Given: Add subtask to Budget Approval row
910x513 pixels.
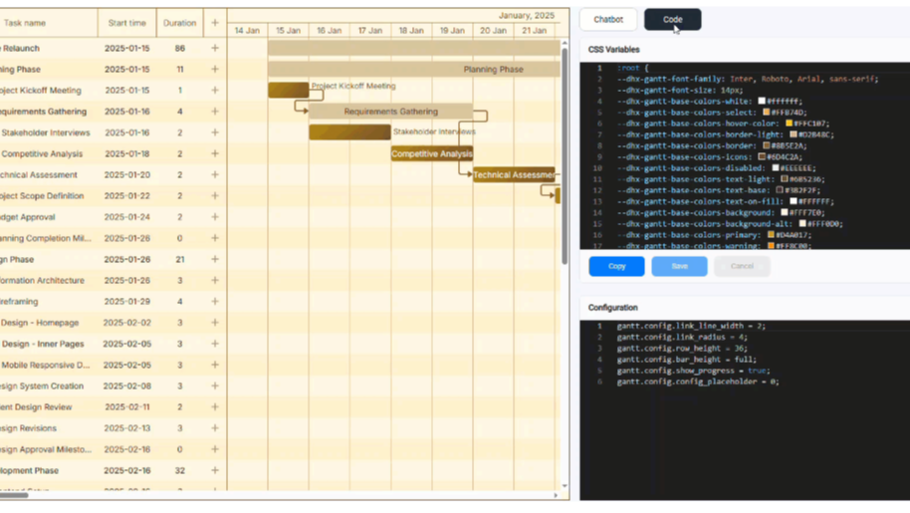Looking at the screenshot, I should 215,217.
